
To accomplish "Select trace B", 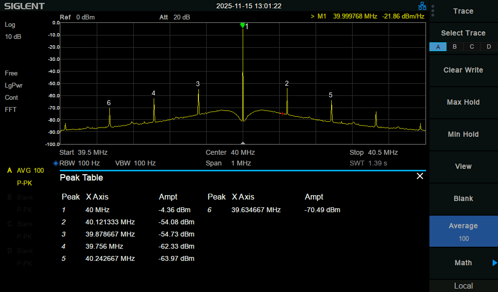I will tap(455, 47).
